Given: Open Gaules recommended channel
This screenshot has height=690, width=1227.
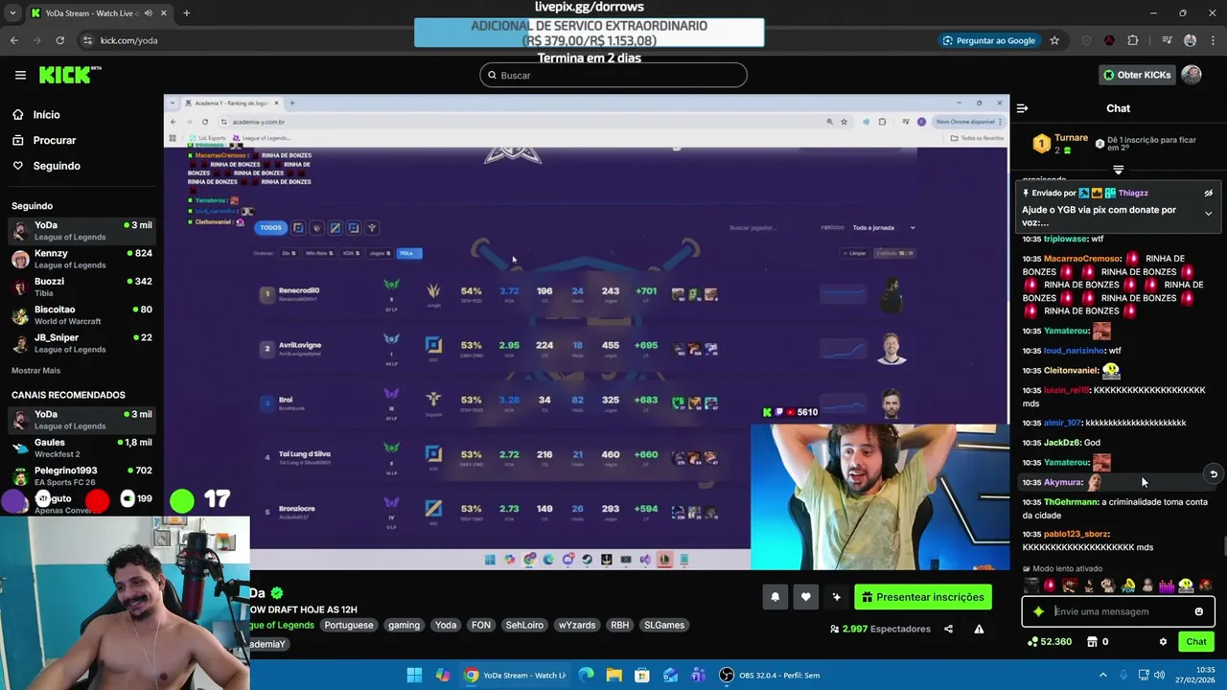Looking at the screenshot, I should [x=81, y=448].
